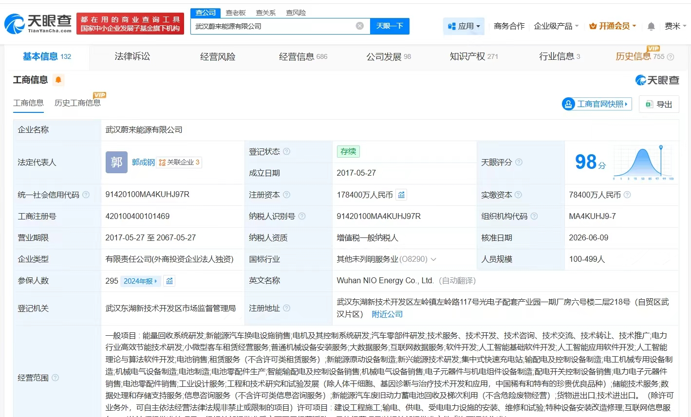The height and width of the screenshot is (417, 691).
Task: View 附近公司 near the registered address
Action: pos(387,314)
